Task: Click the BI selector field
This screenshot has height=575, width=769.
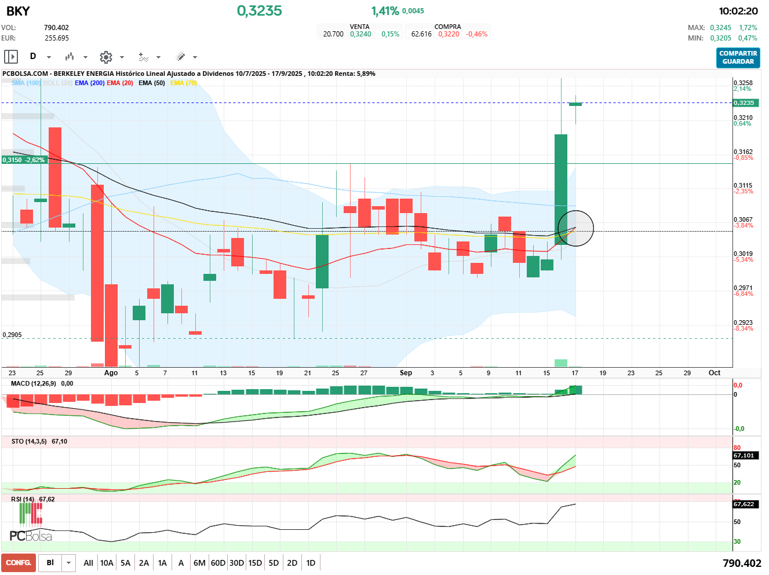Action: [50, 563]
